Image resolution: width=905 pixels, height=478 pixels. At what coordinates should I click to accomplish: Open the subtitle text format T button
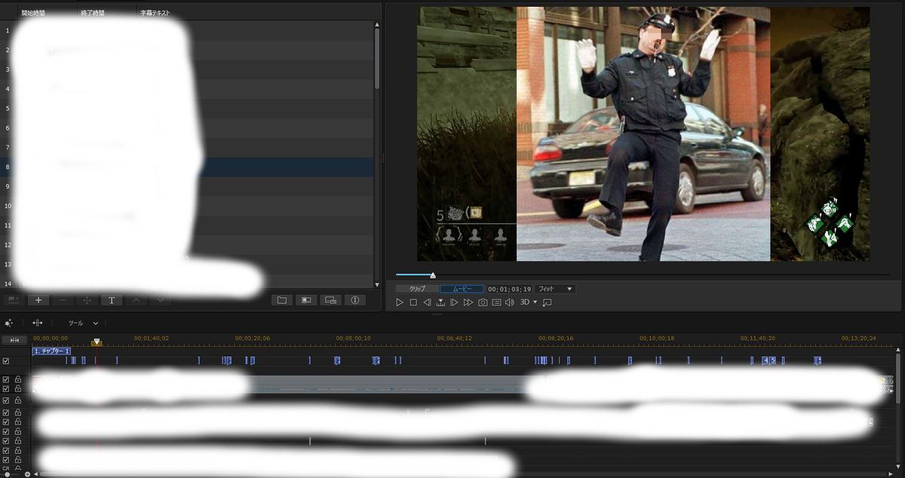click(x=112, y=300)
